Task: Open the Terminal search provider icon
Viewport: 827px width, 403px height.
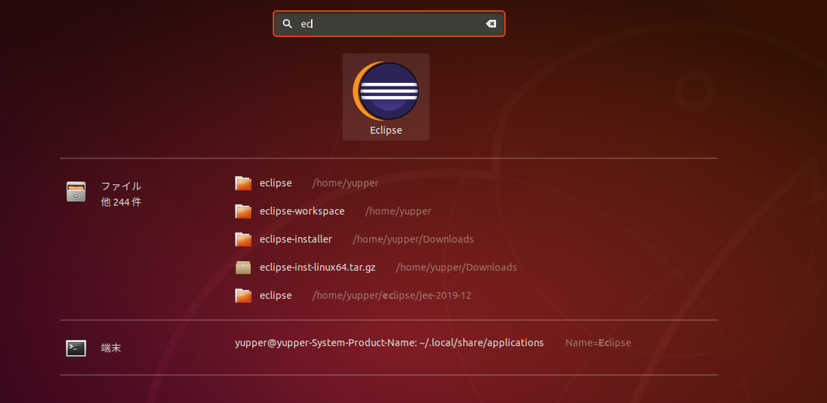Action: coord(76,348)
